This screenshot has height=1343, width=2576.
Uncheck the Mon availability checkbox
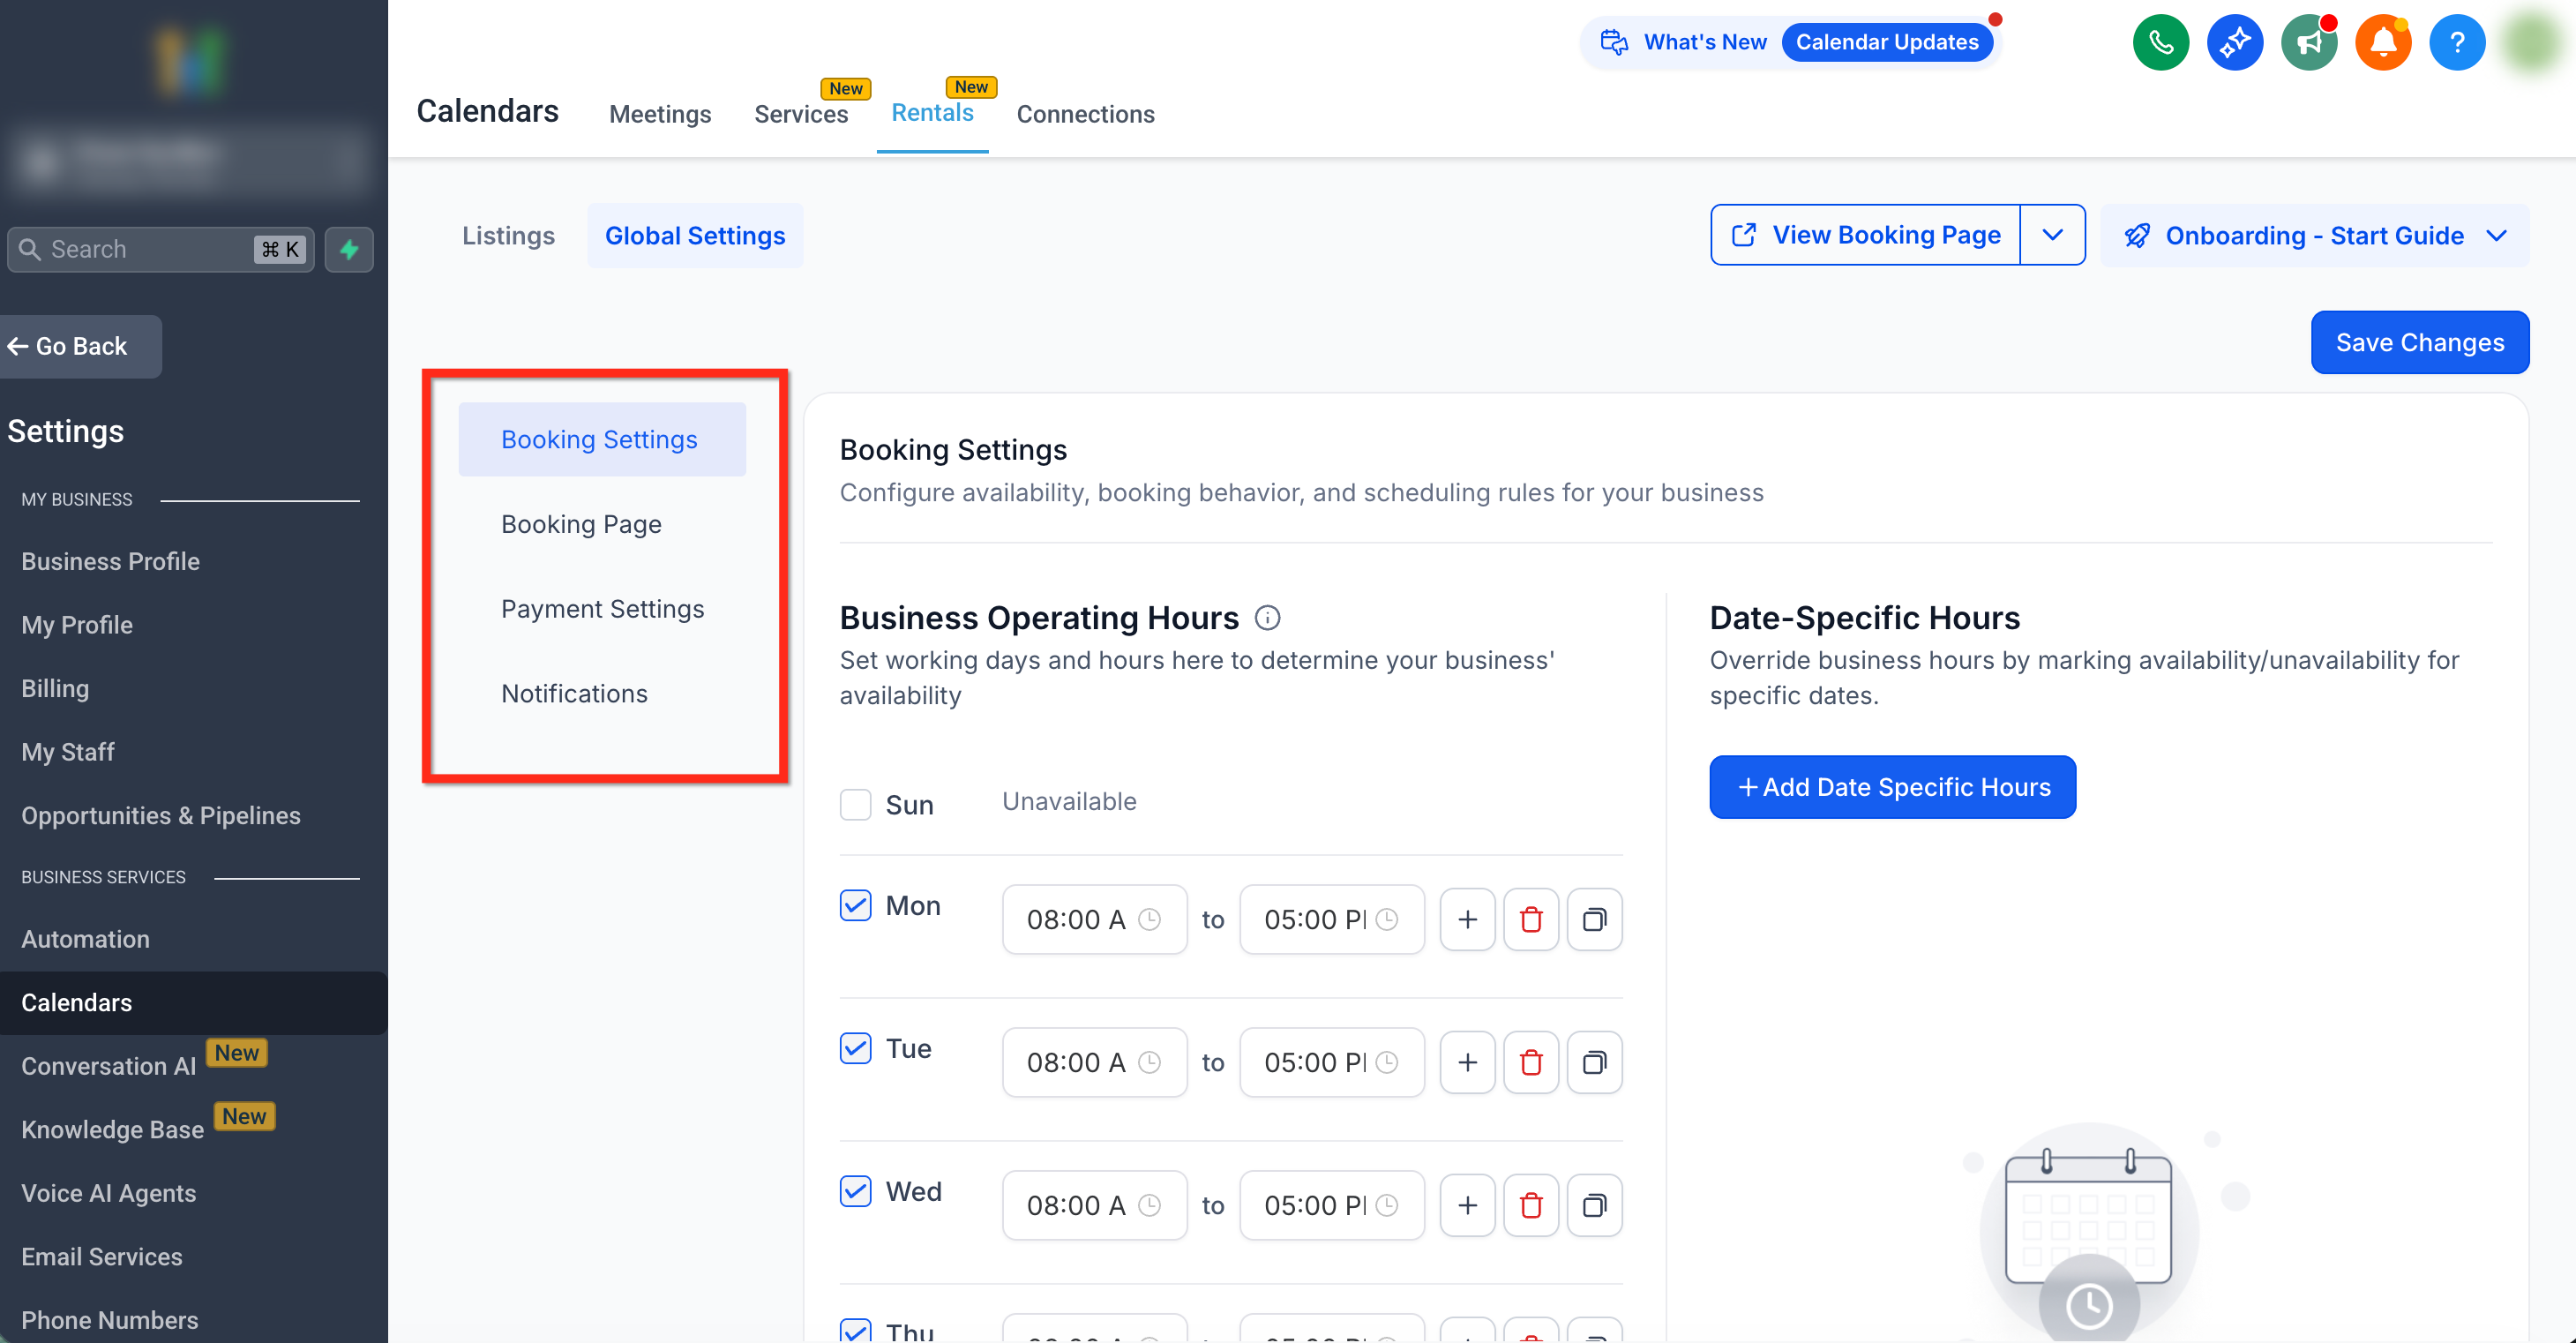pos(855,905)
